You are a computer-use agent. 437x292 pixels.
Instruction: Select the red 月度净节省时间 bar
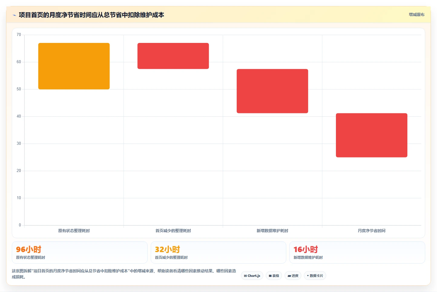tap(372, 135)
